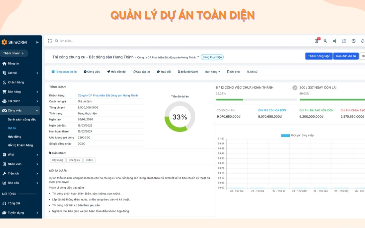Expand the Tiện ích chevron

pos(37,174)
